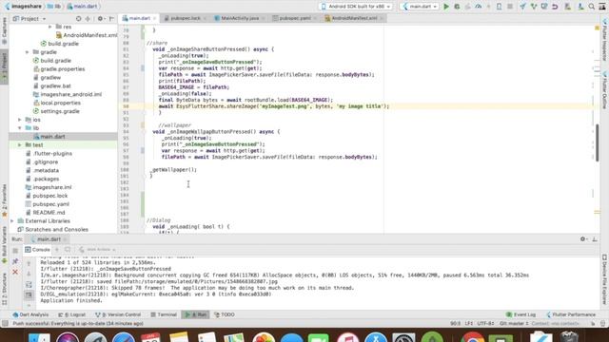This screenshot has width=609, height=342.
Task: Open the Dart Analysis tool window
Action: pos(30,314)
